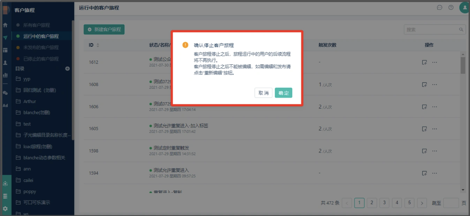The width and height of the screenshot is (470, 216).
Task: Select current page 1 button
Action: (359, 203)
